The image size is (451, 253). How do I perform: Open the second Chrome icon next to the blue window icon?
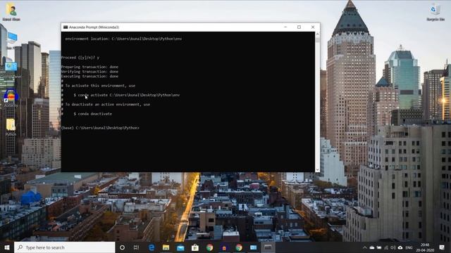point(239,247)
